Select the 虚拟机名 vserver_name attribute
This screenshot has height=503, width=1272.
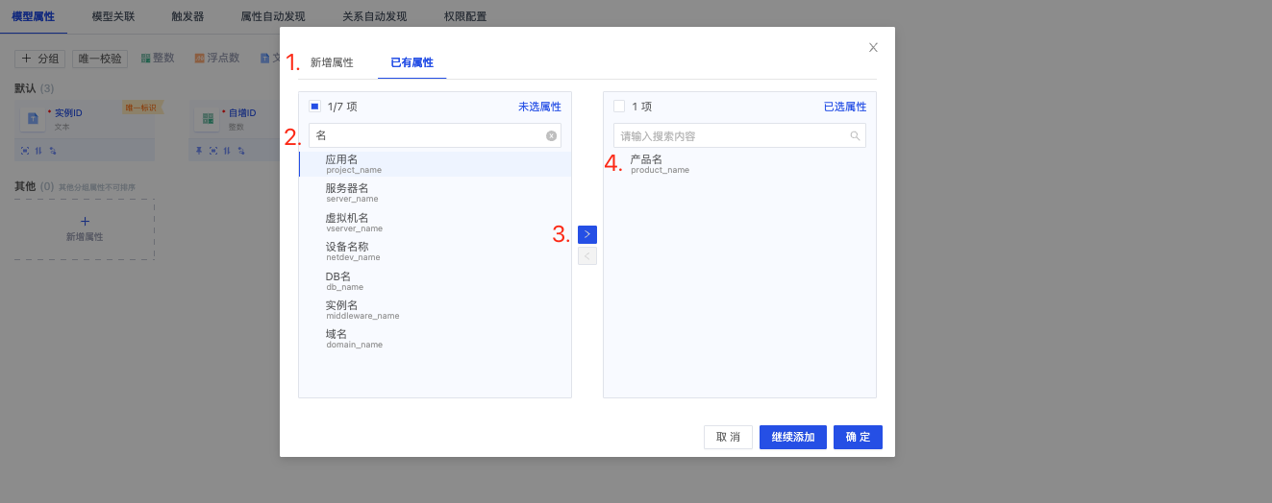(x=435, y=223)
